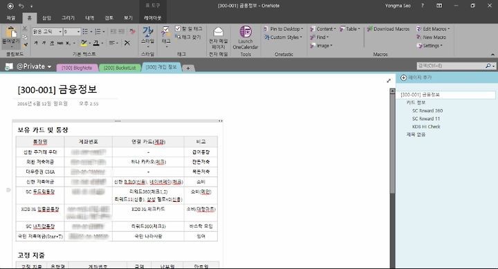The width and height of the screenshot is (498, 269).
Task: Click the Copy icon in the clipboard group
Action: 25,37
